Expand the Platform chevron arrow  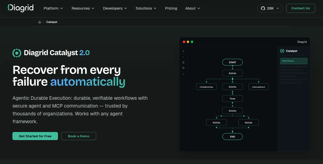(61, 8)
